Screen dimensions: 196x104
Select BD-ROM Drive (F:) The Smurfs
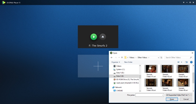[x=126, y=79]
